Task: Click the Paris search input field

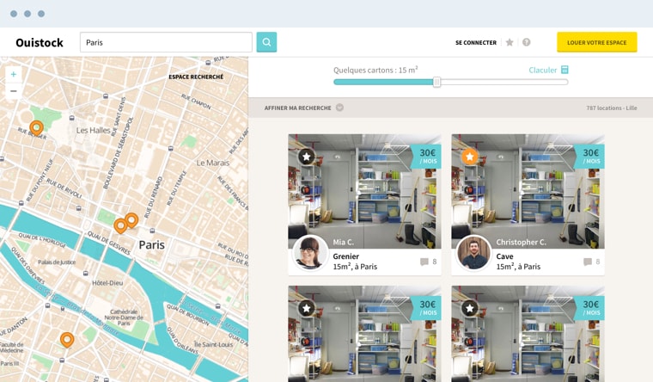Action: pos(166,42)
